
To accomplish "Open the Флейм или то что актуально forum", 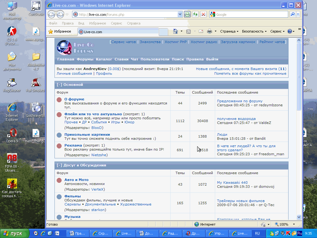I will [93, 114].
